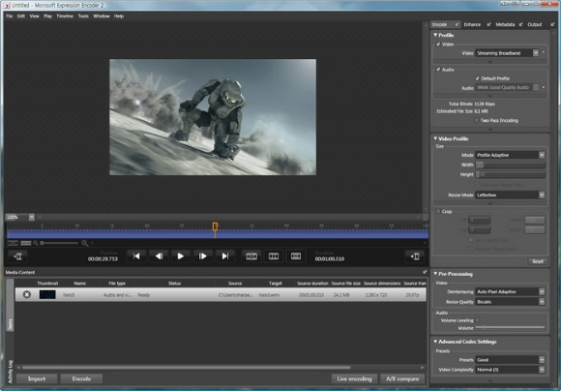Open the Resize Quality Bicubic dropdown
561x391 pixels.
click(x=510, y=302)
